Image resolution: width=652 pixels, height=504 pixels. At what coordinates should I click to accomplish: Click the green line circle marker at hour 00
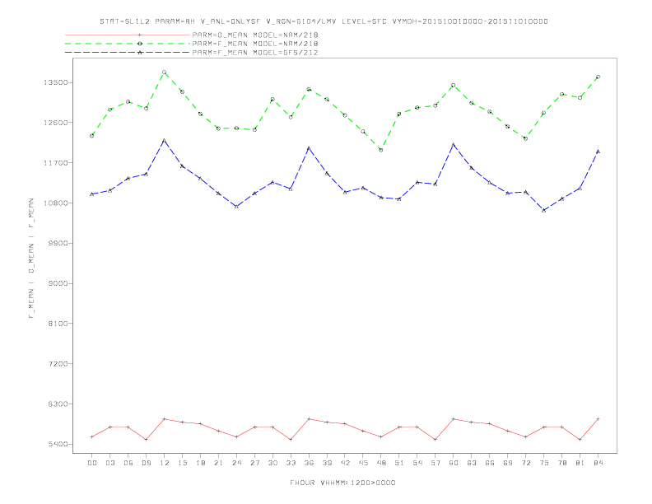tap(92, 136)
